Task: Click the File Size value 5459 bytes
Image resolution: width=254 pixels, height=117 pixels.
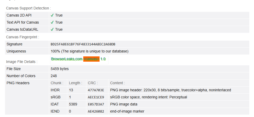Action: (x=60, y=69)
